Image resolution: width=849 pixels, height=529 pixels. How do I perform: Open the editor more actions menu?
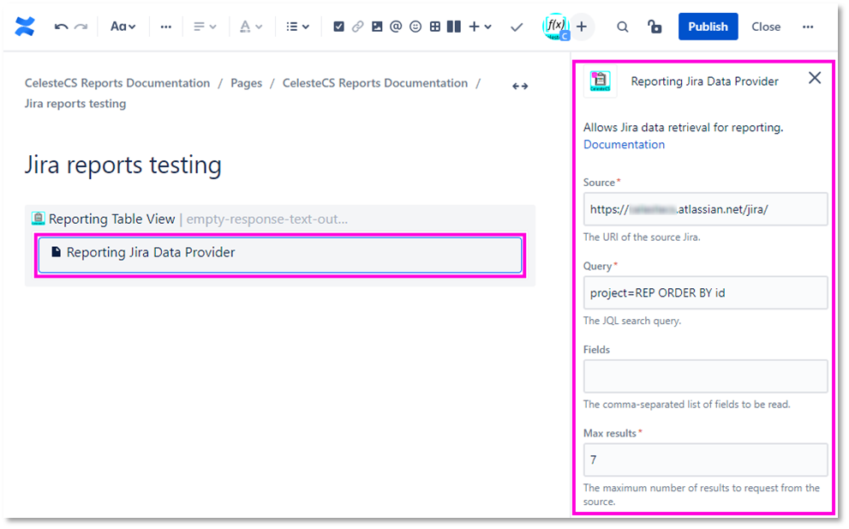point(808,27)
